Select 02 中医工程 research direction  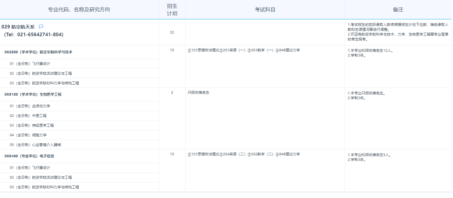click(x=28, y=116)
